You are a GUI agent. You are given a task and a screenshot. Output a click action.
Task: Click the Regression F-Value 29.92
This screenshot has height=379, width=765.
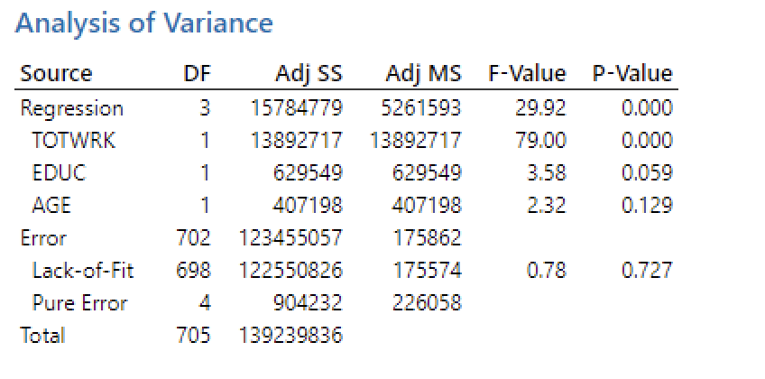540,108
